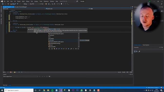Click the Save All toolbar icon
Viewport: 164px width, 92px height.
point(15,4)
